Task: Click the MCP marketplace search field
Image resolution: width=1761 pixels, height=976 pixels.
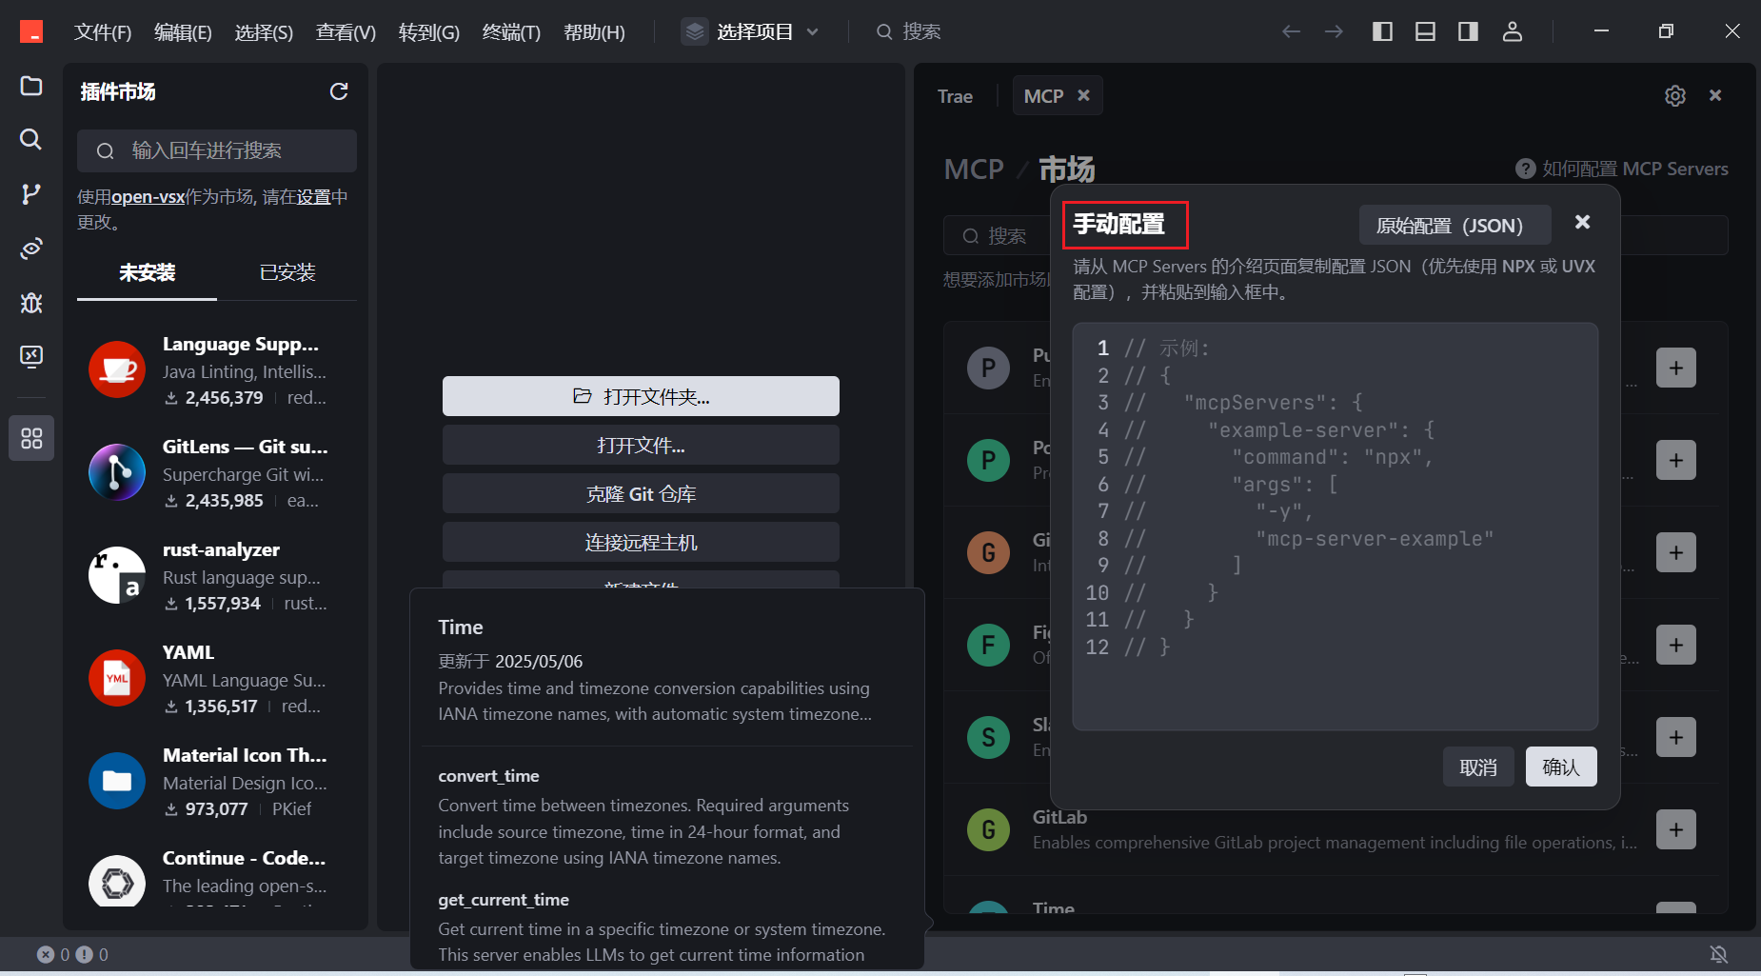Action: [x=999, y=235]
